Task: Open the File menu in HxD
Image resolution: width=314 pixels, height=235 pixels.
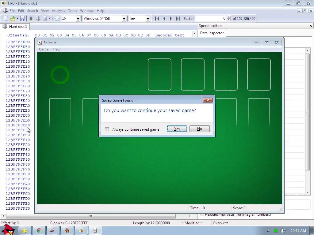Action: pos(12,11)
